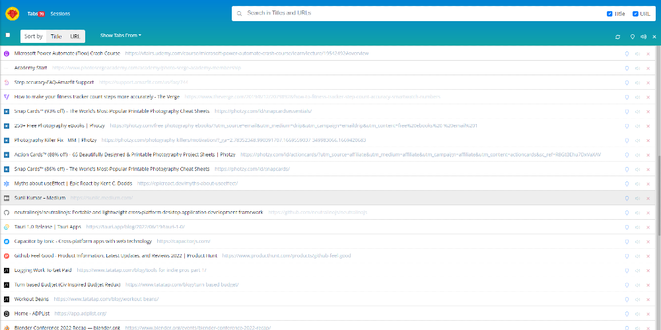Pin the neutralinojs GitHub tab
The height and width of the screenshot is (330, 661).
[x=627, y=213]
